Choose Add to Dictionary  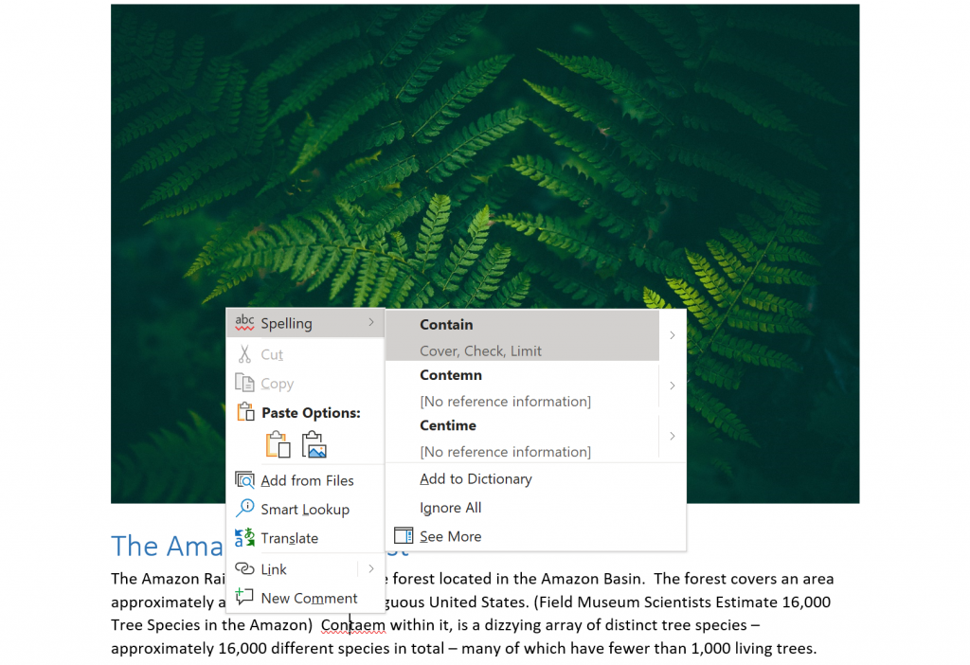point(476,479)
